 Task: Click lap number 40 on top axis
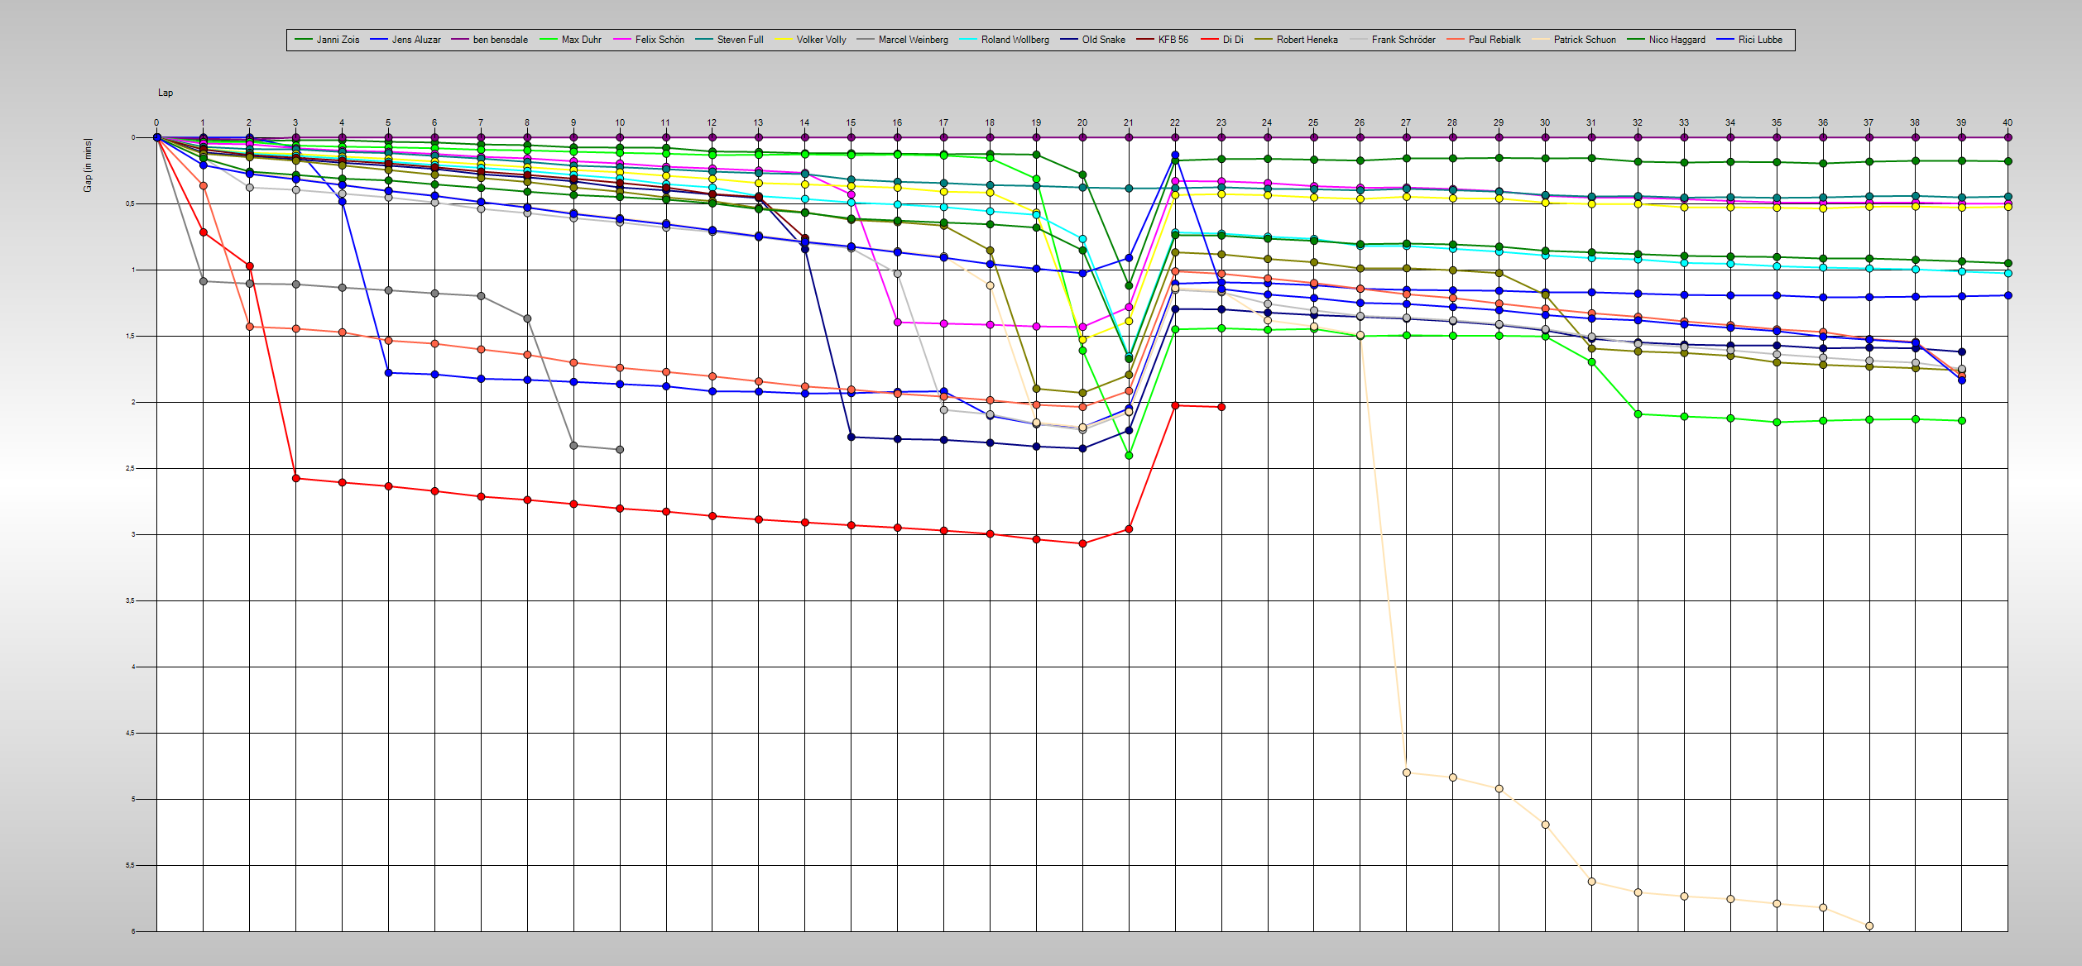click(x=2008, y=122)
